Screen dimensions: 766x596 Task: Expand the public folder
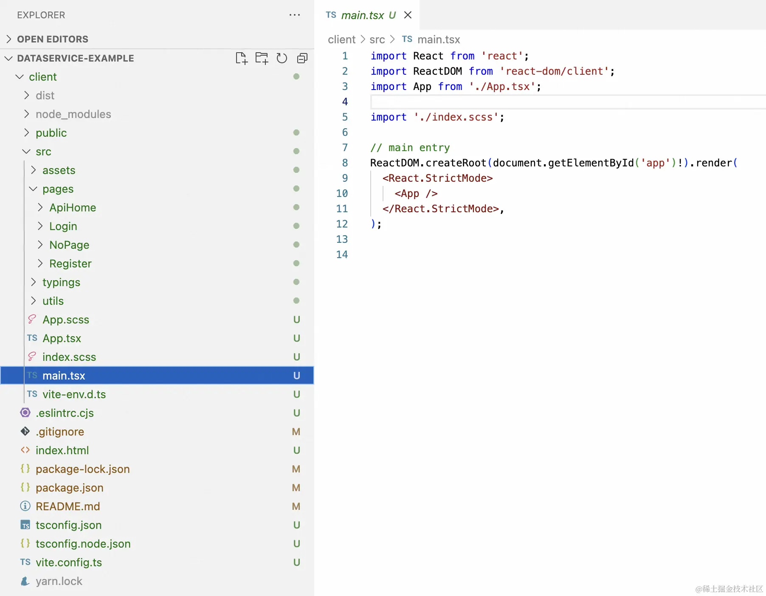click(26, 133)
